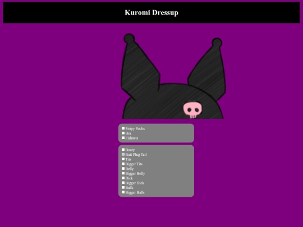Tick the Bigger Tits checkbox
The image size is (303, 227).
pos(123,164)
